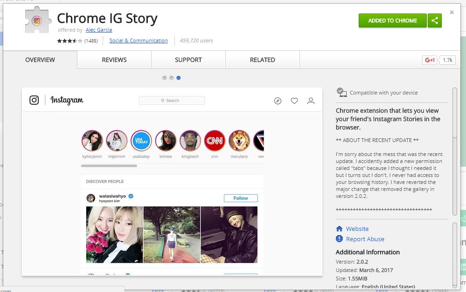Click the Instagram Search field
The height and width of the screenshot is (292, 466).
tap(172, 100)
